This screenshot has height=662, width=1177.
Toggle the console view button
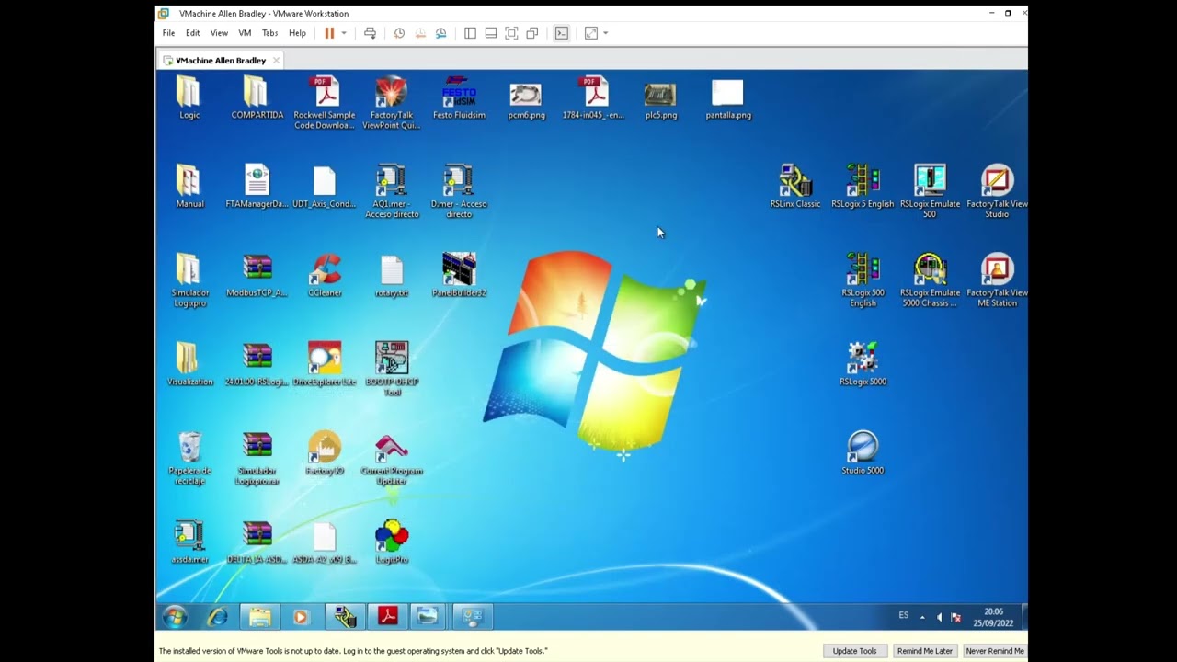tap(562, 33)
